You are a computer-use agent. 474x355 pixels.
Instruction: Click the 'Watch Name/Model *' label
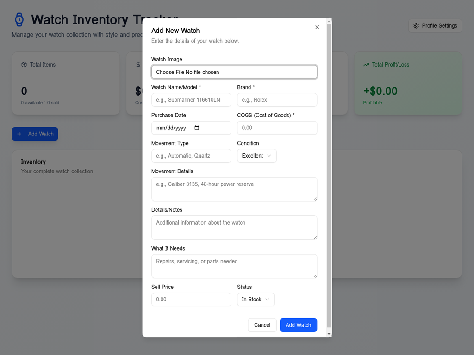coord(176,87)
